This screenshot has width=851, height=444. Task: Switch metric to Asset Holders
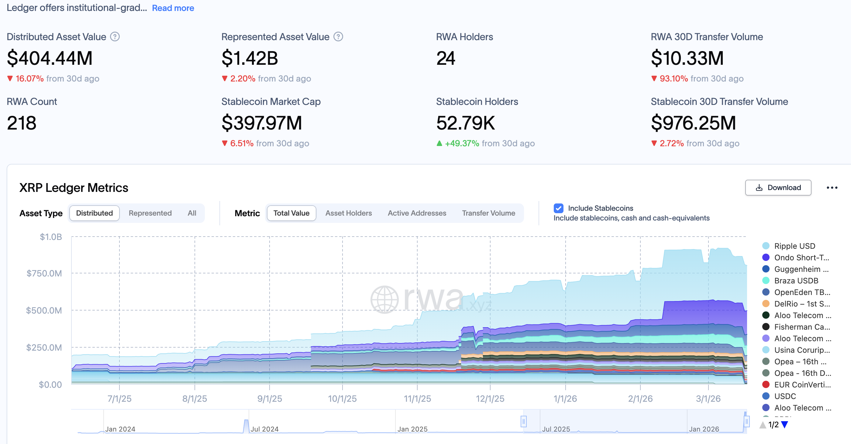tap(348, 213)
